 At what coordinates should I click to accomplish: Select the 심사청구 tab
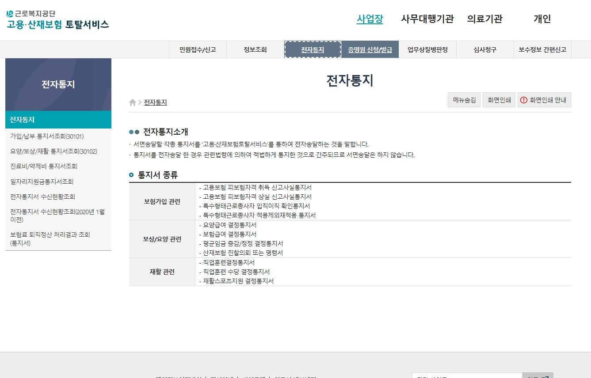pyautogui.click(x=485, y=49)
